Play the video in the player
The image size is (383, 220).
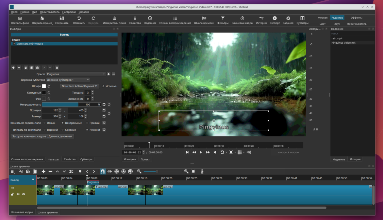201,152
